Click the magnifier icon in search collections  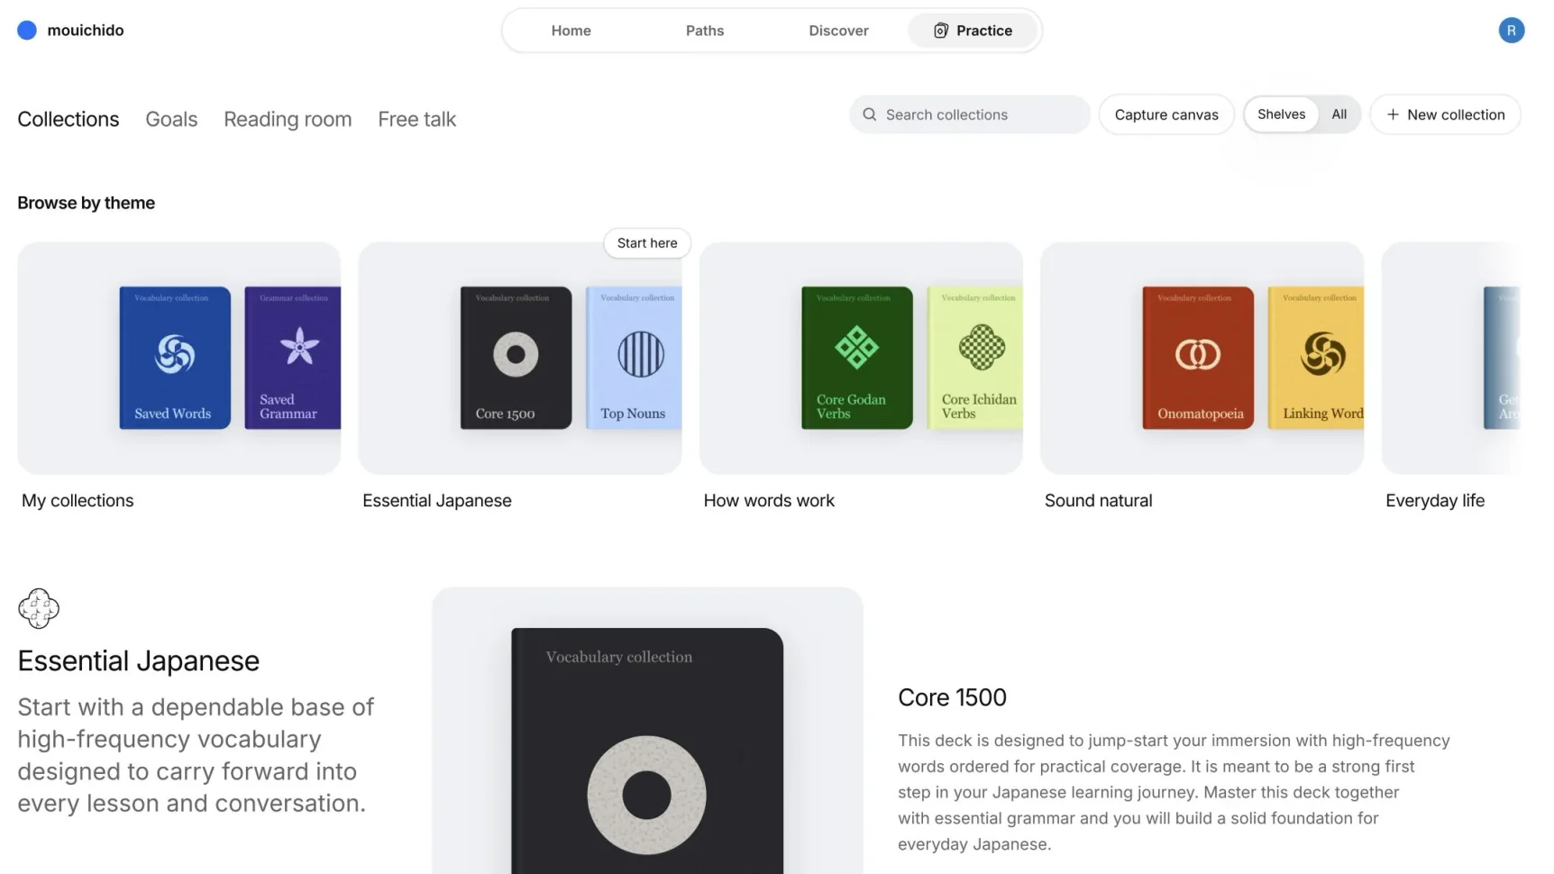point(869,114)
